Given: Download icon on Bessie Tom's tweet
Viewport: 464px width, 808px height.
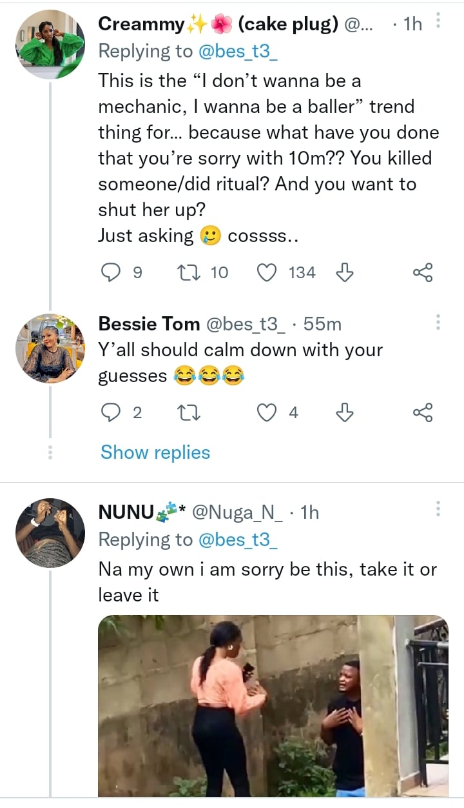Looking at the screenshot, I should 345,412.
